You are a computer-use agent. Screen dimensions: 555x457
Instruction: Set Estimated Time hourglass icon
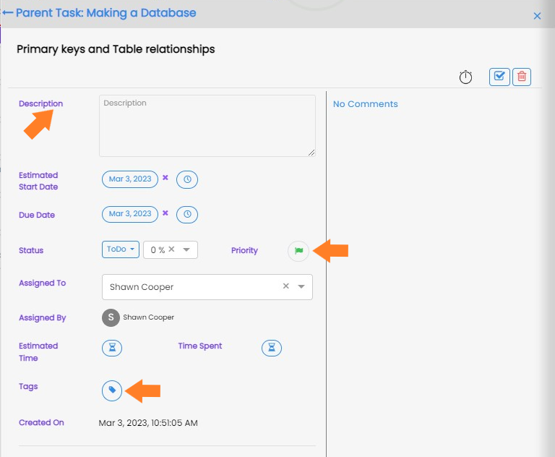pyautogui.click(x=112, y=348)
